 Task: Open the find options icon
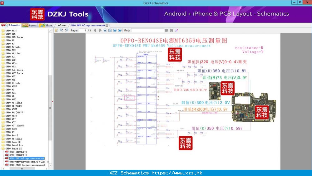click(x=176, y=31)
